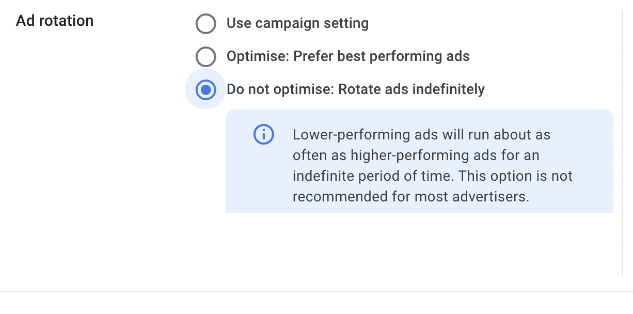Click the empty circle beside Optimise option
The image size is (633, 314).
[205, 57]
